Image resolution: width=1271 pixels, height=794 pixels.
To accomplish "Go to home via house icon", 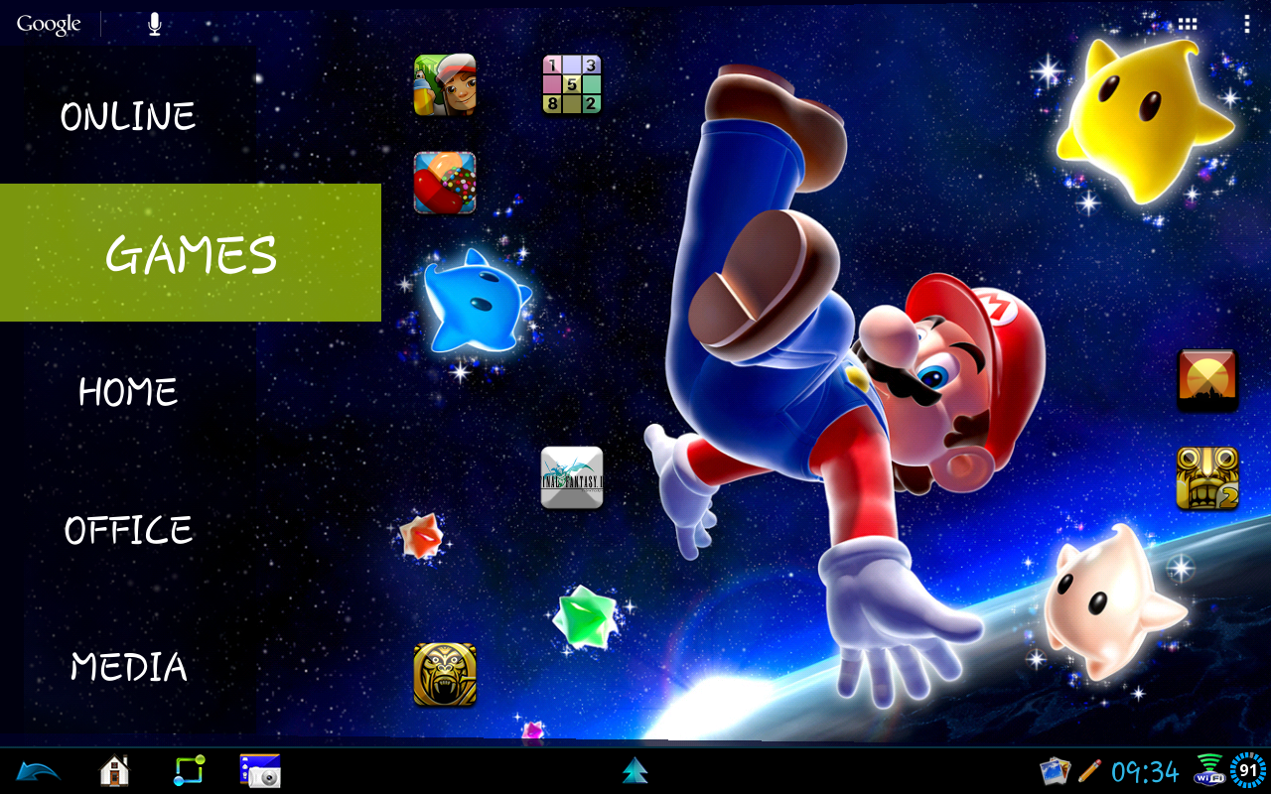I will [x=114, y=770].
